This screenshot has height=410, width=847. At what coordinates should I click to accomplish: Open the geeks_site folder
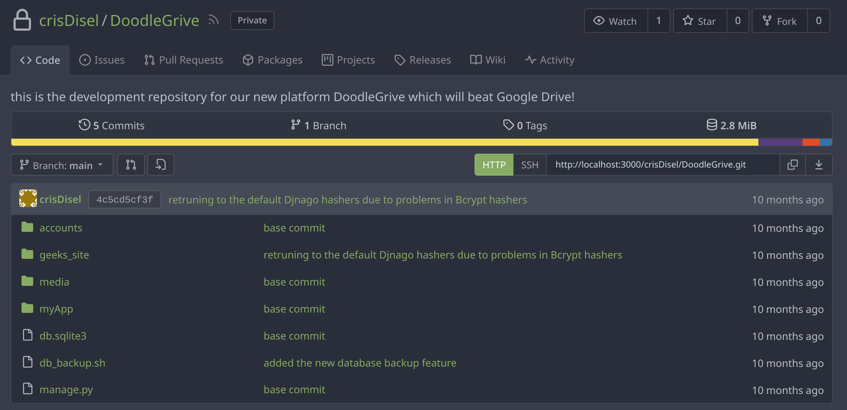[64, 255]
